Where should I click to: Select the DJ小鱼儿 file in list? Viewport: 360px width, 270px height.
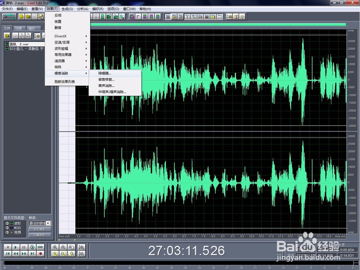[25, 49]
